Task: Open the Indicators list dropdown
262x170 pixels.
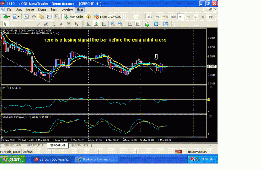Action: tap(148, 24)
